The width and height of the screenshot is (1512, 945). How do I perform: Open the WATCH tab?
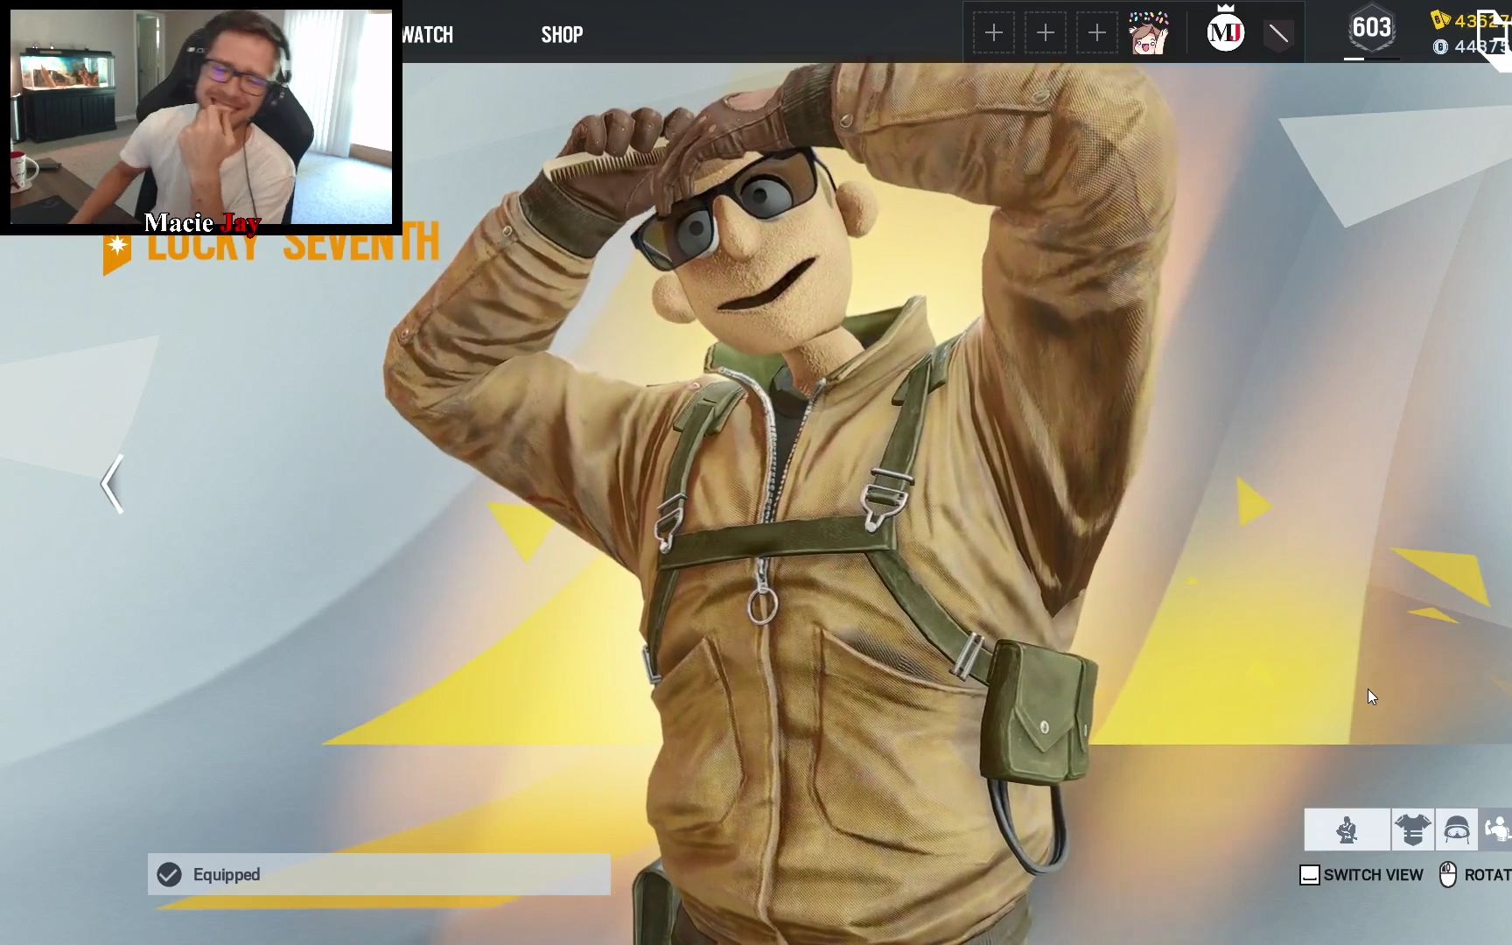tap(428, 35)
